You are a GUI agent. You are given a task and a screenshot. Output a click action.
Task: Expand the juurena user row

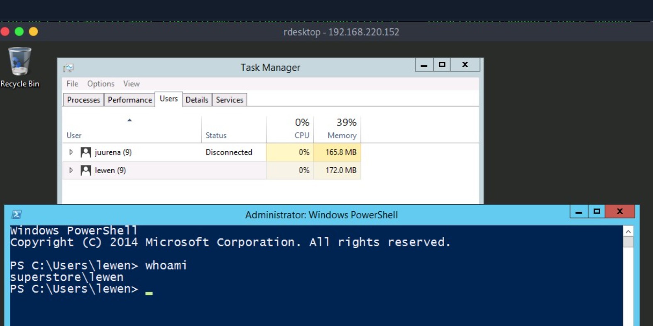[71, 152]
